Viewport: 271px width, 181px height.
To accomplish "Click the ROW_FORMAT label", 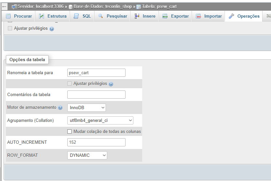I will (23, 155).
